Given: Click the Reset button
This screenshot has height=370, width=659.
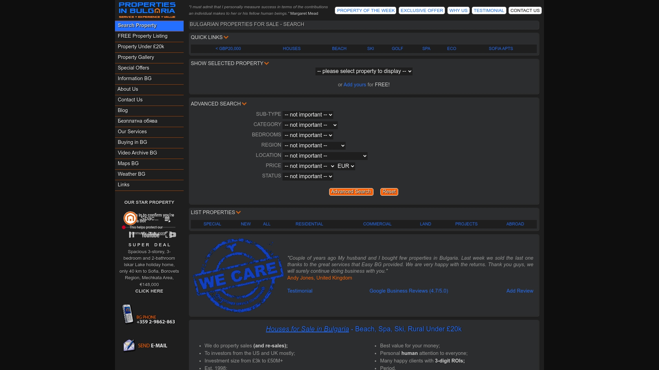Looking at the screenshot, I should pyautogui.click(x=389, y=192).
